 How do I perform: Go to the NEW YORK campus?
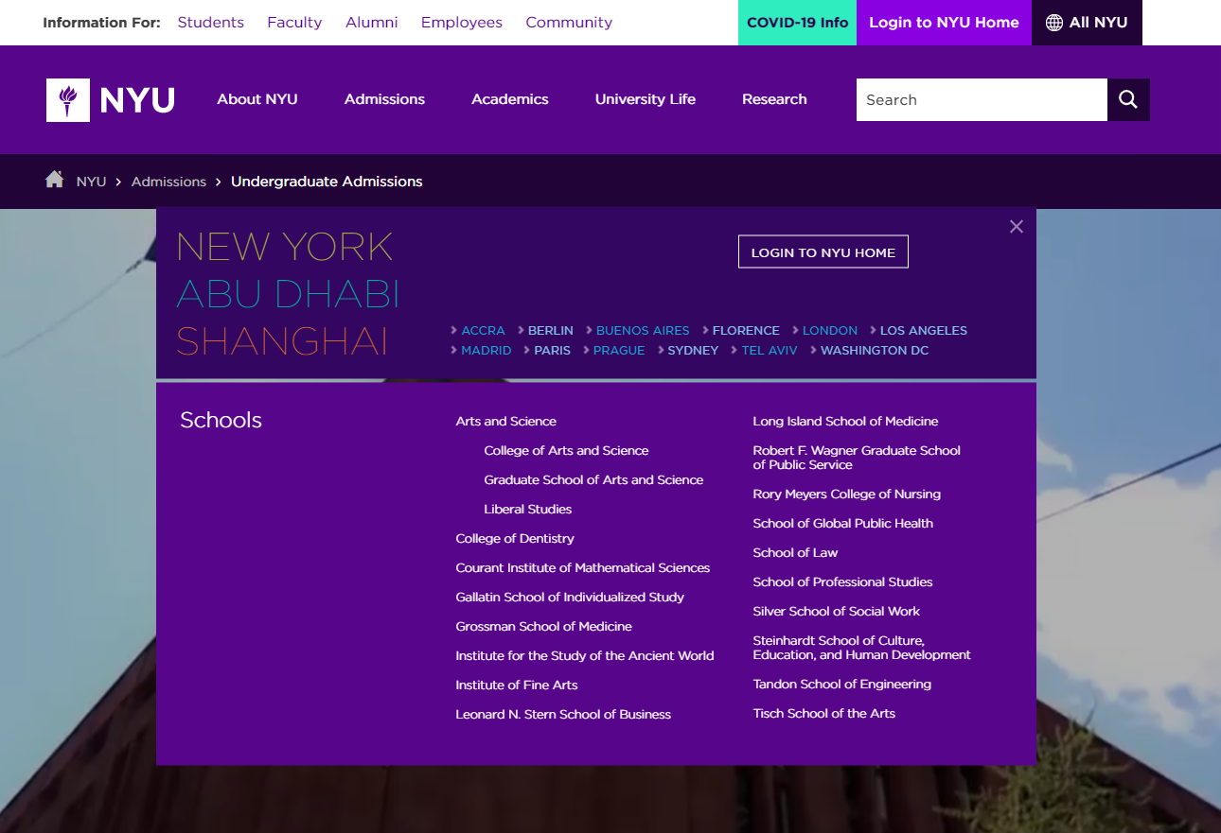[284, 247]
